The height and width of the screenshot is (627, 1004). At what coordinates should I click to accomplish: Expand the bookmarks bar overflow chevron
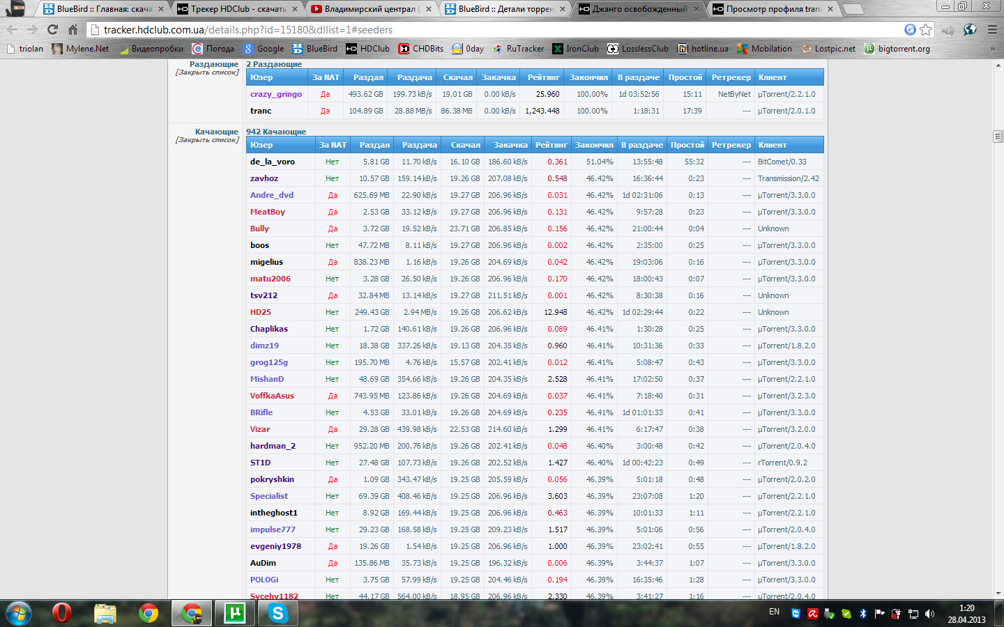tap(992, 49)
